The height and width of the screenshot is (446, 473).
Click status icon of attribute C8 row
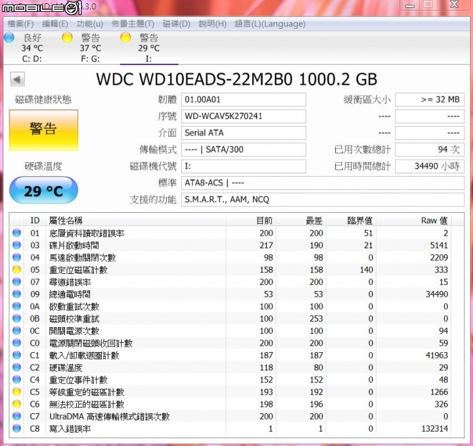(x=17, y=428)
